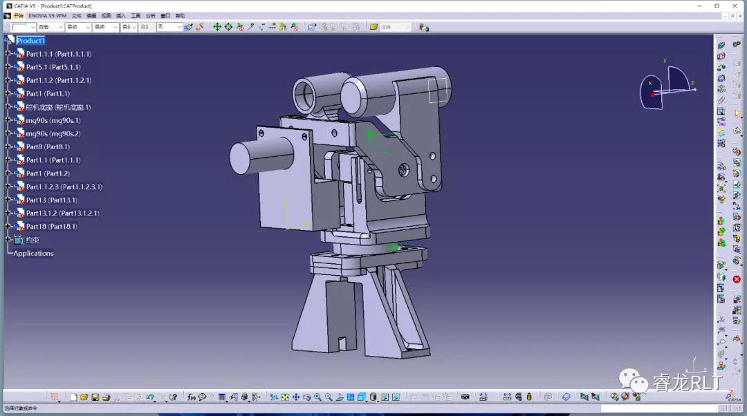Click the red stop icon in right toolbar

[737, 279]
